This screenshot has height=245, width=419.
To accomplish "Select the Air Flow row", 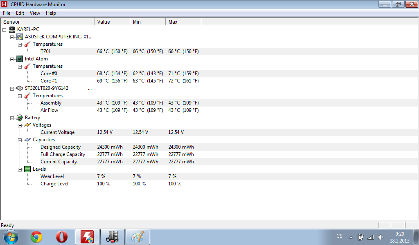I will coord(229,110).
